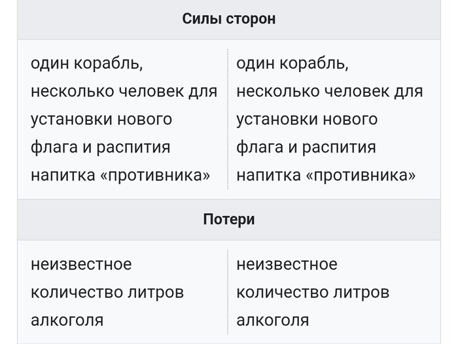This screenshot has width=458, height=344.
Task: Click "неизвестное" in the right losses cell
Action: (287, 264)
